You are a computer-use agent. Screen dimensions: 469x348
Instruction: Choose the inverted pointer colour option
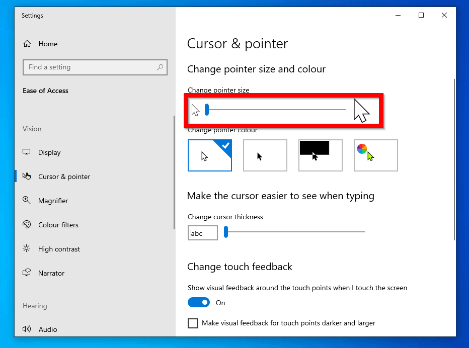[x=321, y=155]
